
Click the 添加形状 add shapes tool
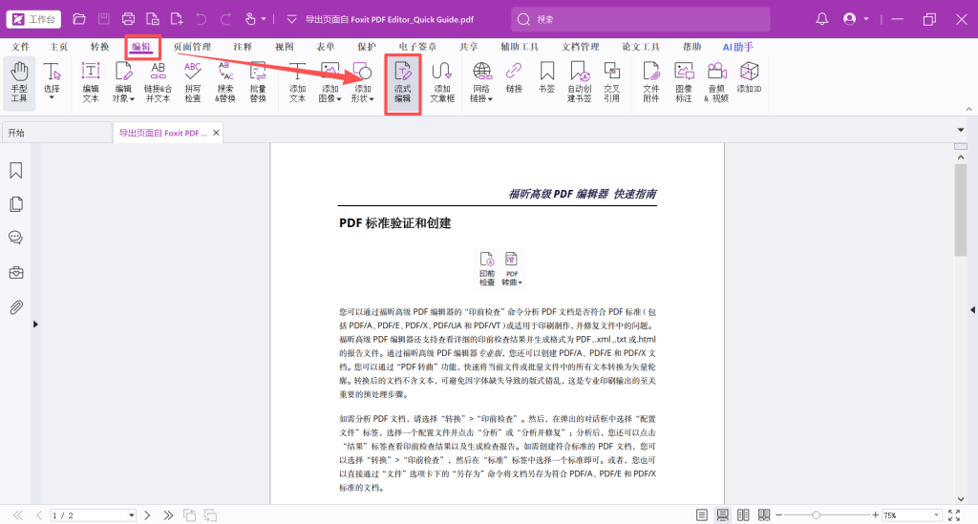(362, 82)
